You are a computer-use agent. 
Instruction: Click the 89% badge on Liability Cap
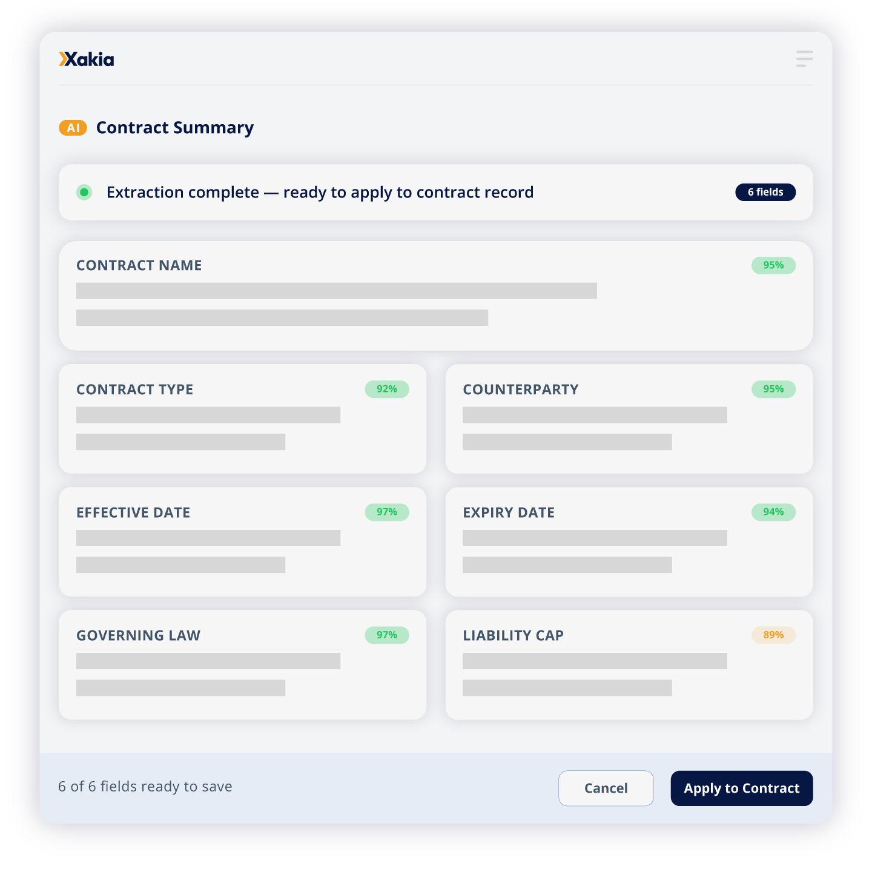tap(773, 635)
